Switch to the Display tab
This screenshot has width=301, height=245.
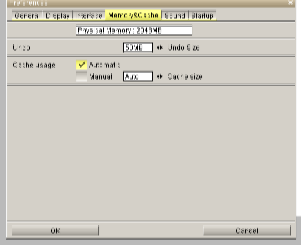pyautogui.click(x=58, y=16)
